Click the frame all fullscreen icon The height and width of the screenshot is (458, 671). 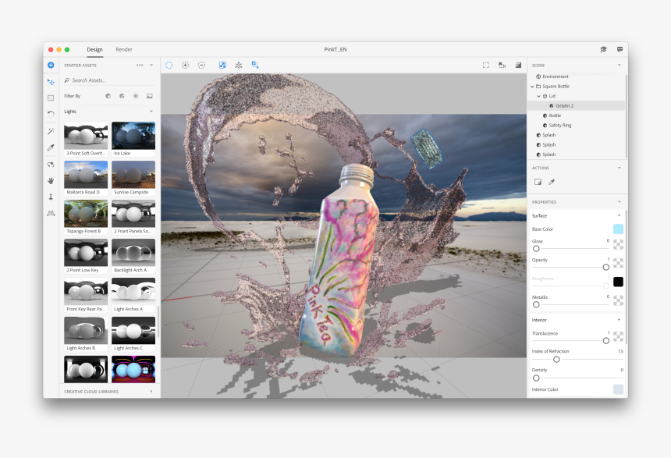pos(486,65)
